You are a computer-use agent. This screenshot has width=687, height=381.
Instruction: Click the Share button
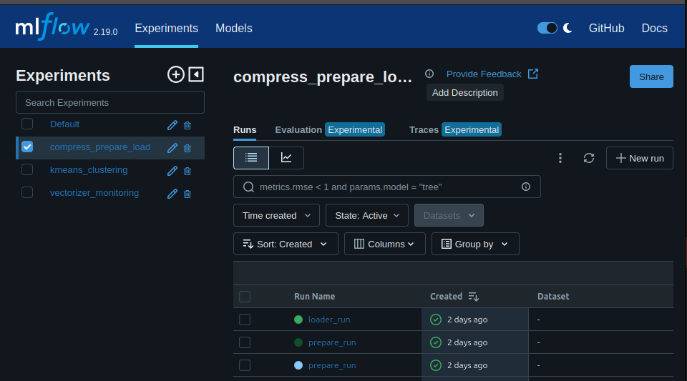pyautogui.click(x=651, y=76)
